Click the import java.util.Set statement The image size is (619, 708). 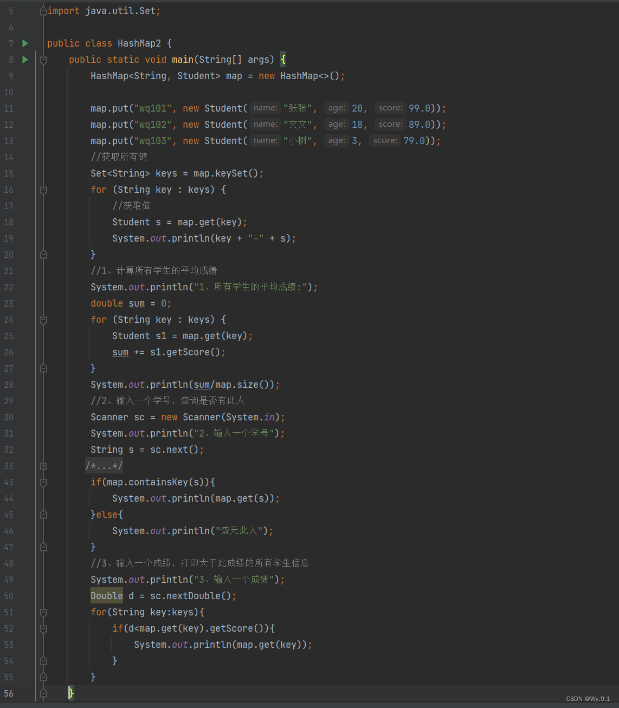[104, 11]
